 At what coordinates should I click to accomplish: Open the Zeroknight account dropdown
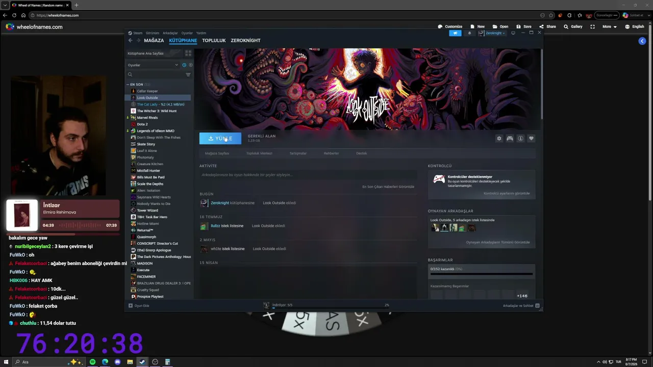pos(492,33)
